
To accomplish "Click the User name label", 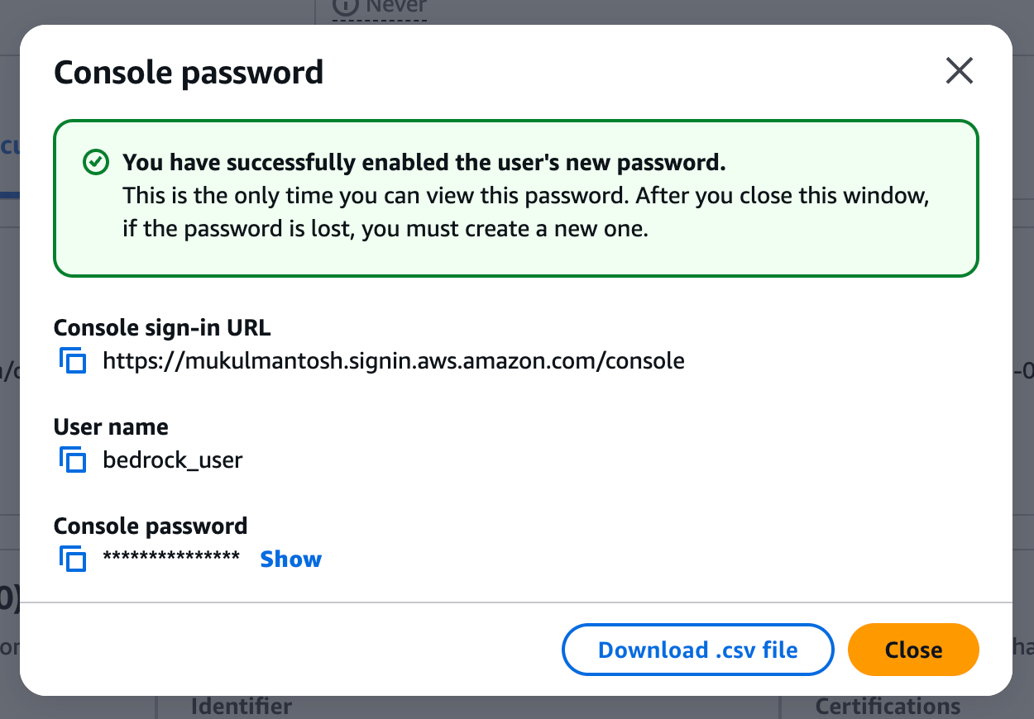I will click(111, 427).
